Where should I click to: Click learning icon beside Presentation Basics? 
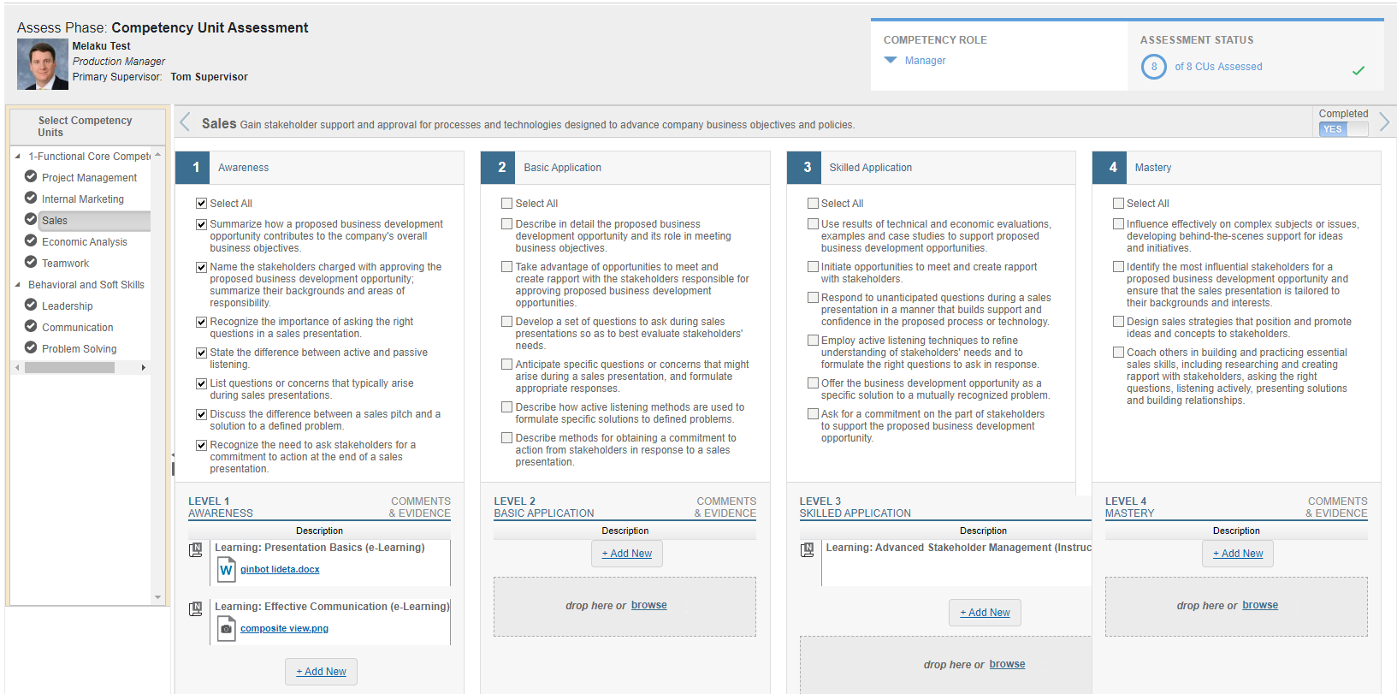coord(196,549)
